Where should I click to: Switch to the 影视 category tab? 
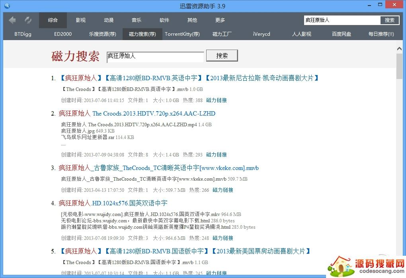pos(81,20)
